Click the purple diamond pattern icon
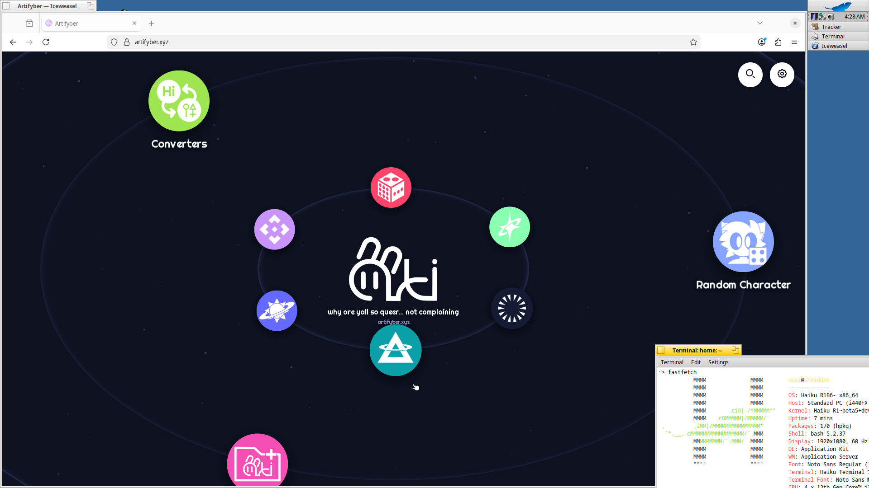Viewport: 869px width, 488px height. (x=275, y=230)
